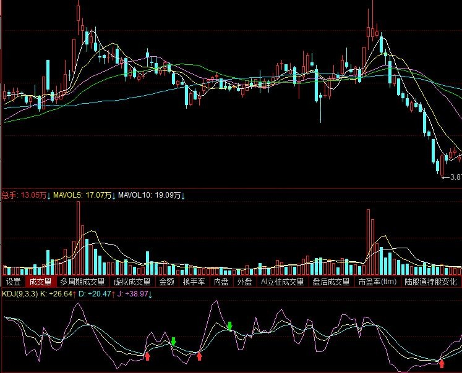
Task: Click the rightmost red up arrow on KDJ
Action: click(442, 363)
